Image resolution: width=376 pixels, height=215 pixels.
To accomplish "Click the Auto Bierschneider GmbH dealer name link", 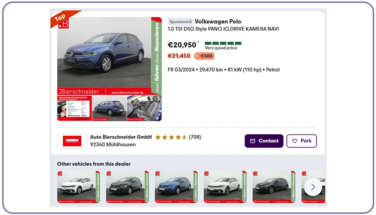I will (x=121, y=137).
